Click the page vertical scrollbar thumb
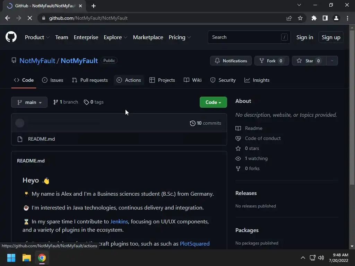The height and width of the screenshot is (266, 355). pos(352,107)
